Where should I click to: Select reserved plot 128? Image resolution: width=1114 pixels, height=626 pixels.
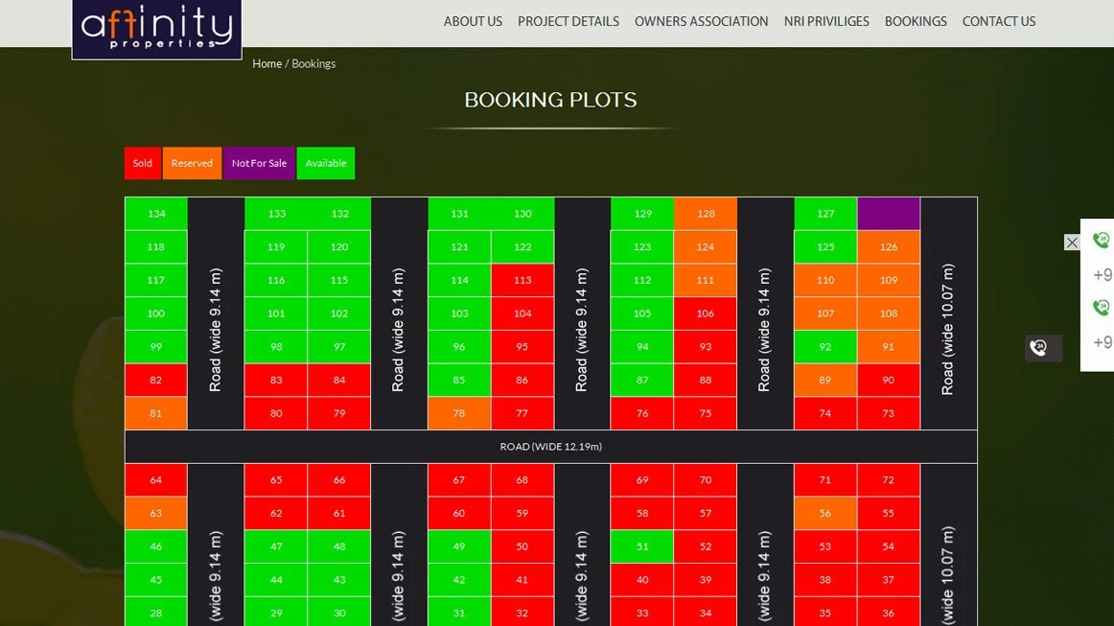[706, 214]
